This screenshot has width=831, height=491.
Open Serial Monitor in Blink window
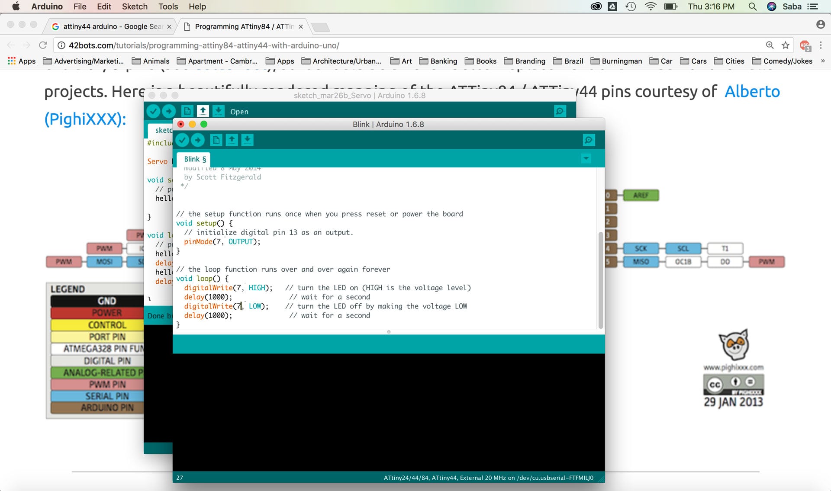point(589,140)
